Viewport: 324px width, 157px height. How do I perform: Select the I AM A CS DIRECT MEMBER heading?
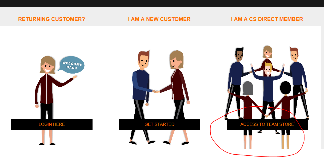267,19
